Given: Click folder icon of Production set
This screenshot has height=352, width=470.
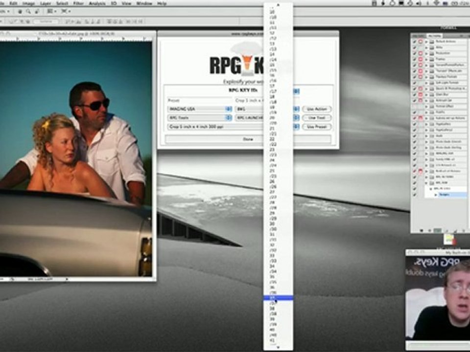Looking at the screenshot, I should 432,53.
